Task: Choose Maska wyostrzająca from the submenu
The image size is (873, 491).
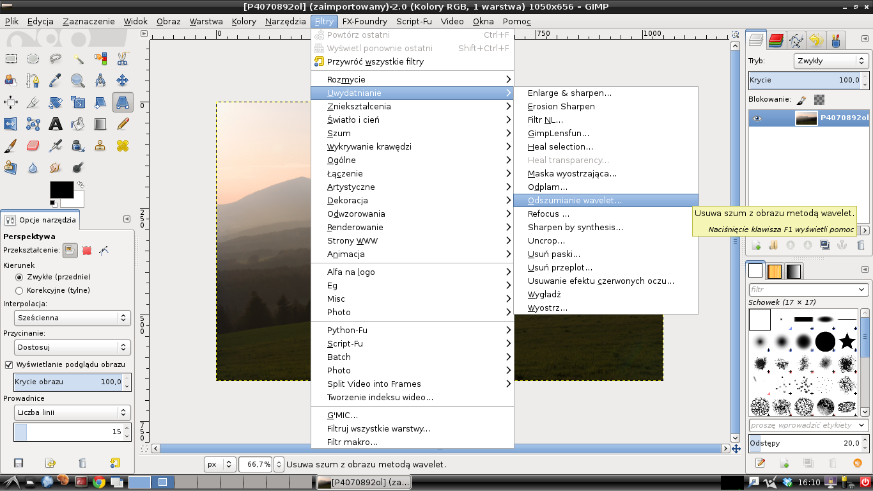Action: [x=572, y=173]
